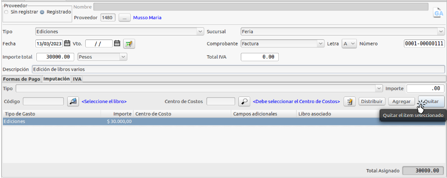Click the Importe total field
This screenshot has width=447, height=178.
55,57
